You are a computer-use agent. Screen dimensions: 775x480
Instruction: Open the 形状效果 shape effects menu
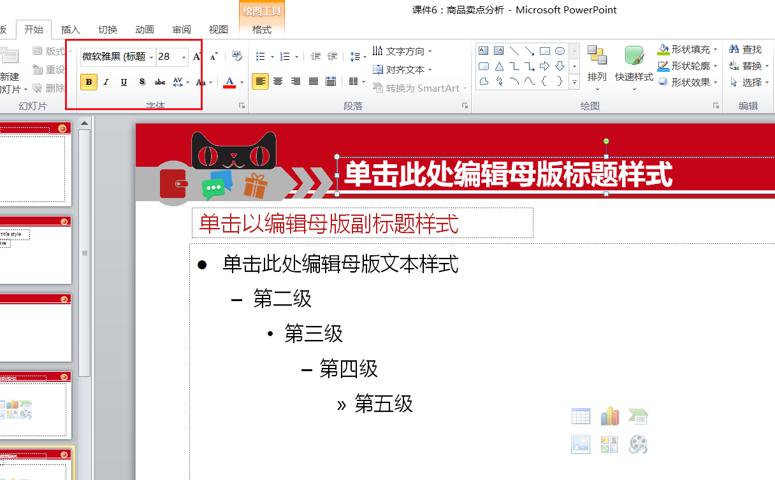pyautogui.click(x=687, y=82)
